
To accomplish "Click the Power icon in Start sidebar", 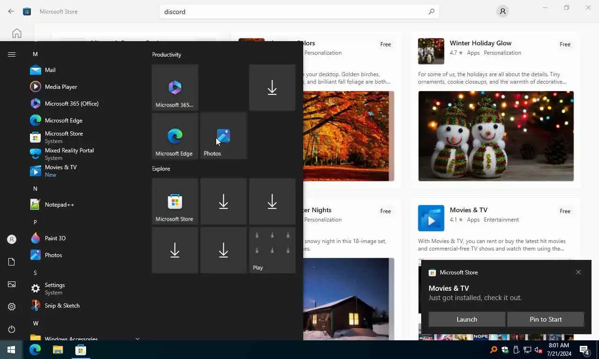I will [12, 329].
